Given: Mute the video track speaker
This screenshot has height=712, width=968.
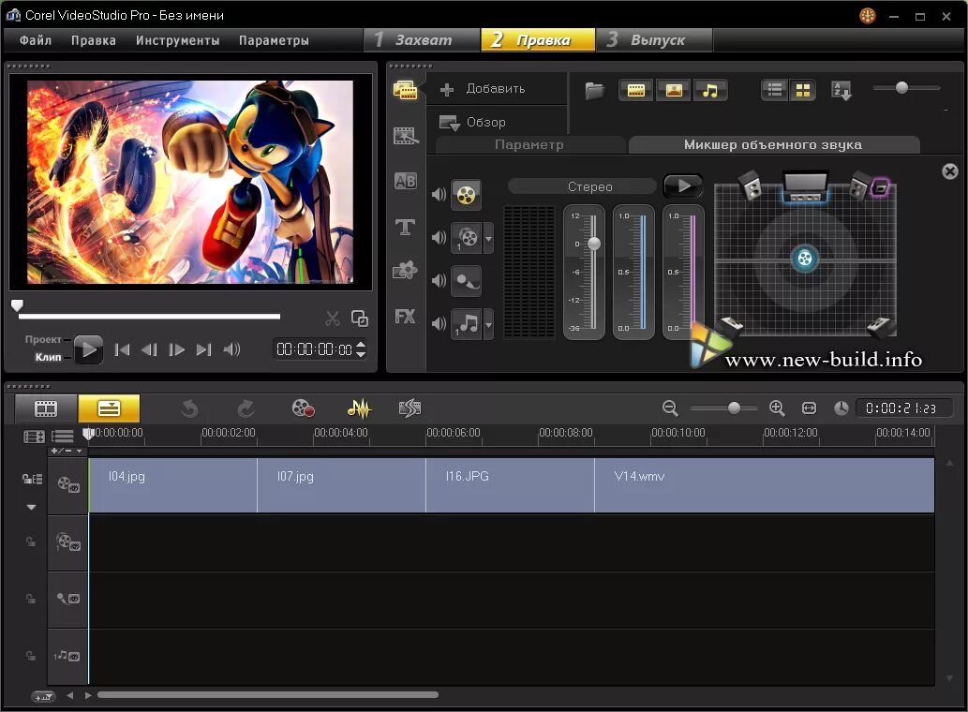Looking at the screenshot, I should (x=439, y=195).
